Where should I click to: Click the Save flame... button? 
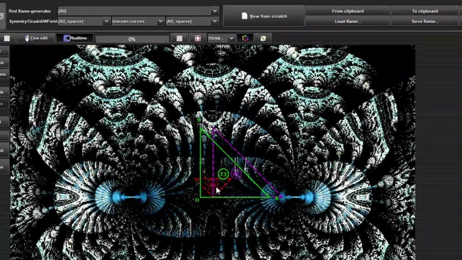click(x=425, y=21)
